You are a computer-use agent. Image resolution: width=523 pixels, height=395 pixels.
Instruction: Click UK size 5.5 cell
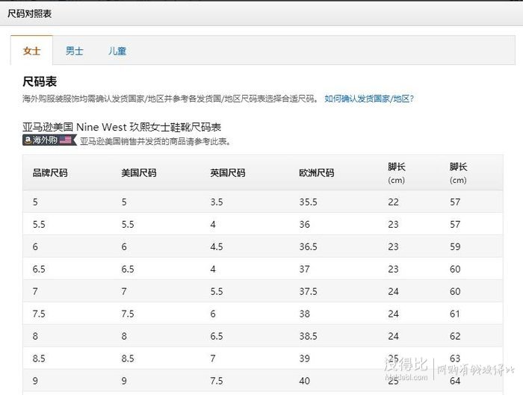(217, 291)
